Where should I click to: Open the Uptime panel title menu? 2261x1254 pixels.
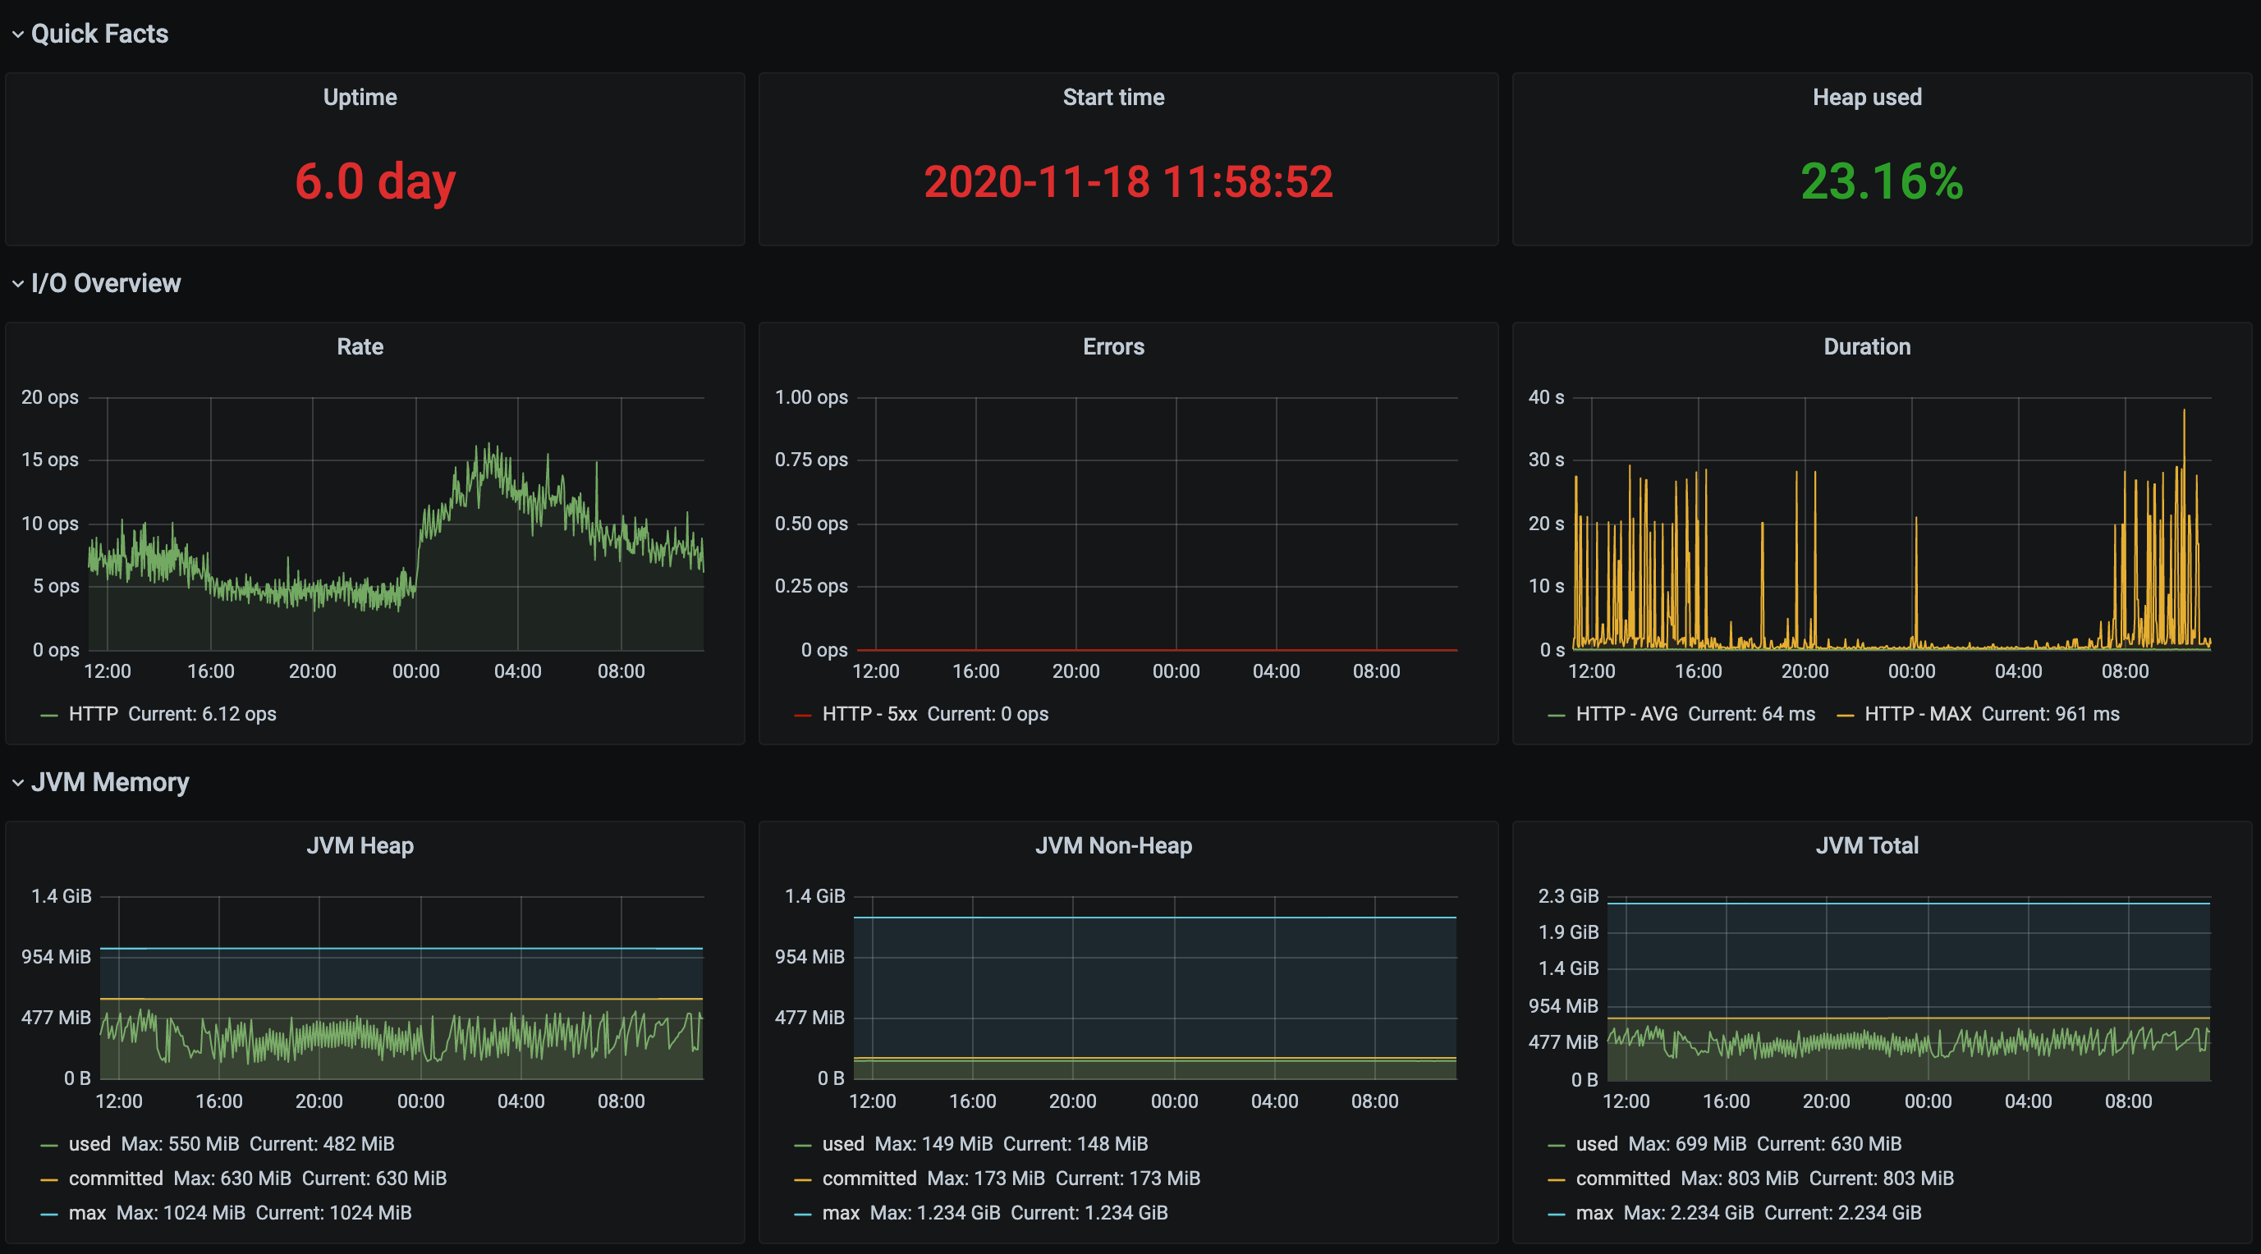click(360, 98)
